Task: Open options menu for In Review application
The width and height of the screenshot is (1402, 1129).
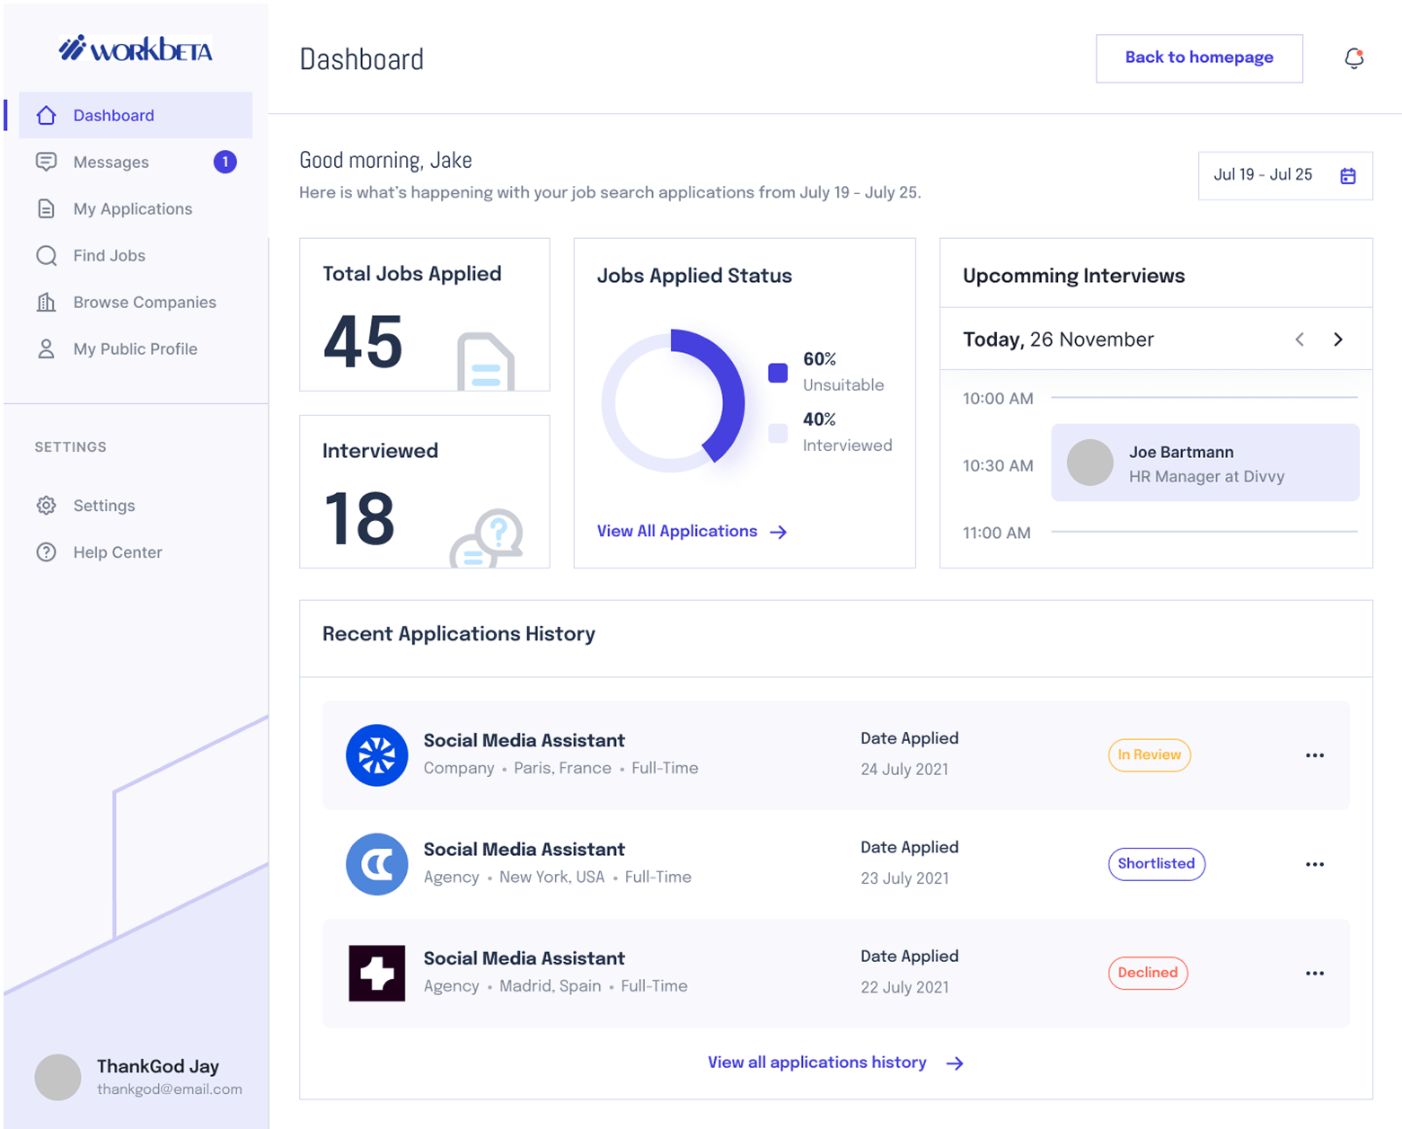Action: (1315, 755)
